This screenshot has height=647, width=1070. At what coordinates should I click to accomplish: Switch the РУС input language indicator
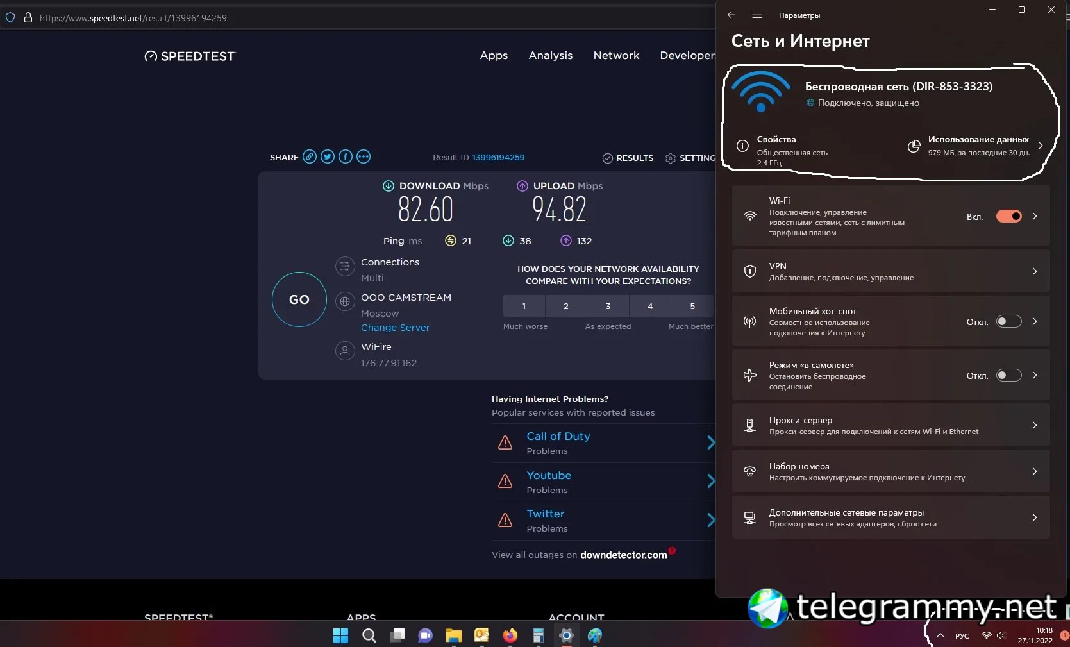tap(962, 636)
